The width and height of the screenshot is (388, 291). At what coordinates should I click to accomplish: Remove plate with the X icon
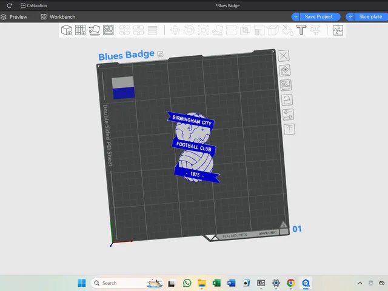point(284,56)
